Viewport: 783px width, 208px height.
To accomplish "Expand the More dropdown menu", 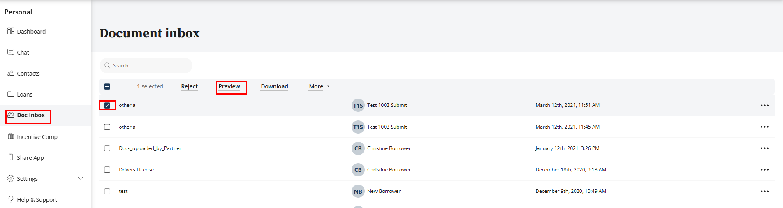I will pos(319,86).
